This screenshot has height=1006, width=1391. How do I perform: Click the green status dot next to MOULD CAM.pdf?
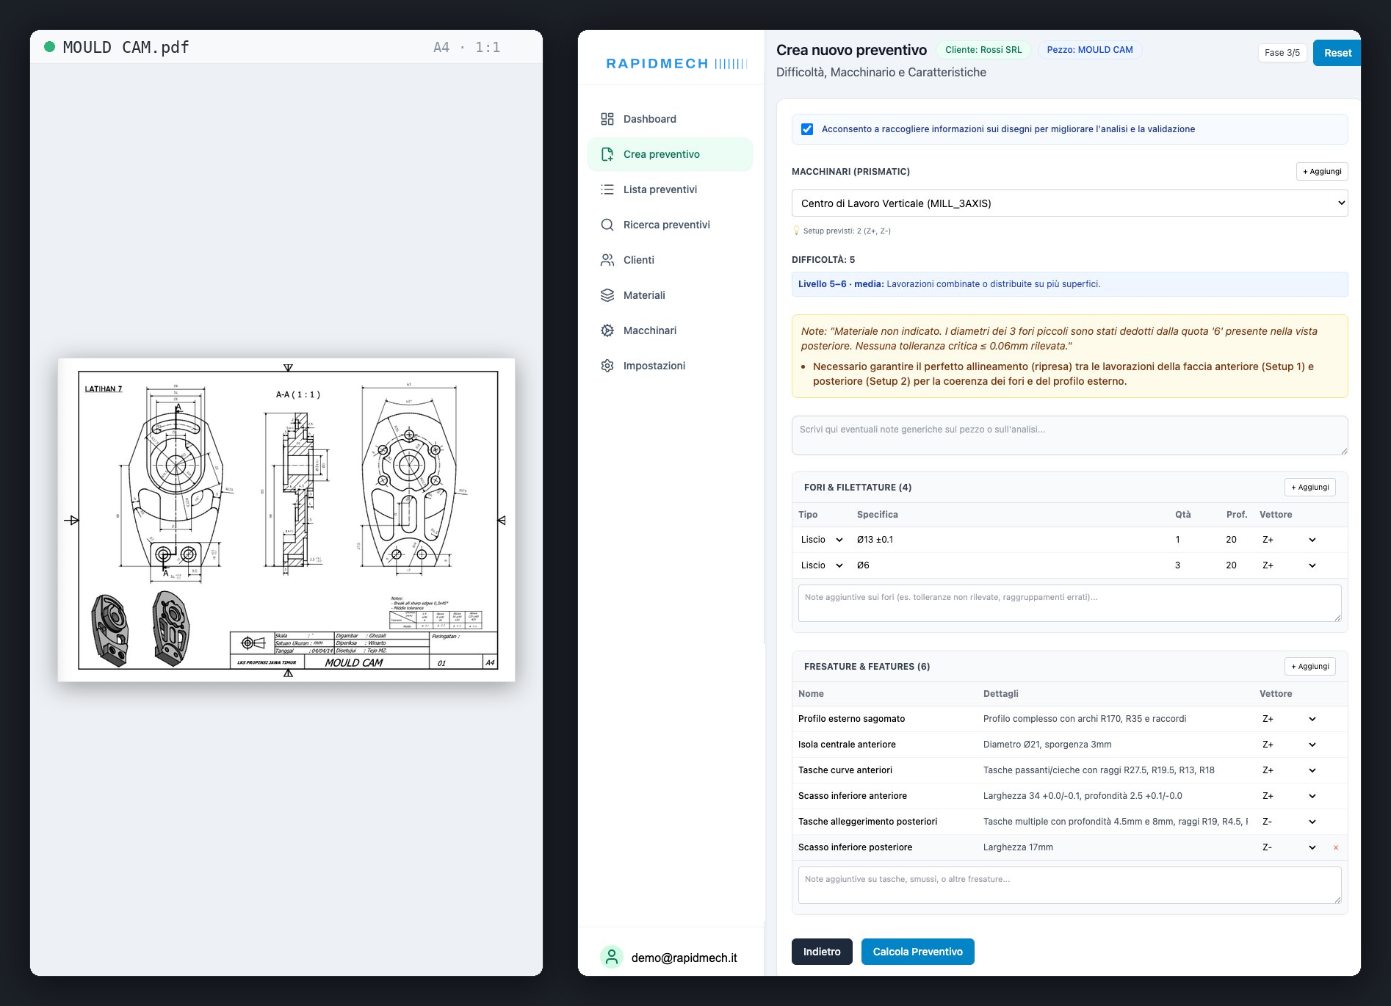(x=50, y=47)
